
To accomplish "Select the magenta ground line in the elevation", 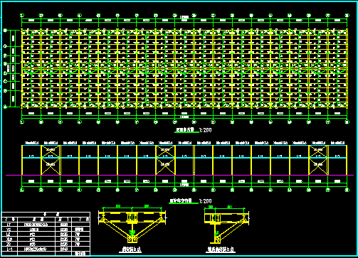I will pos(179,176).
